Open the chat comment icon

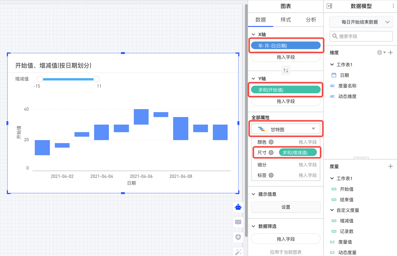[238, 222]
